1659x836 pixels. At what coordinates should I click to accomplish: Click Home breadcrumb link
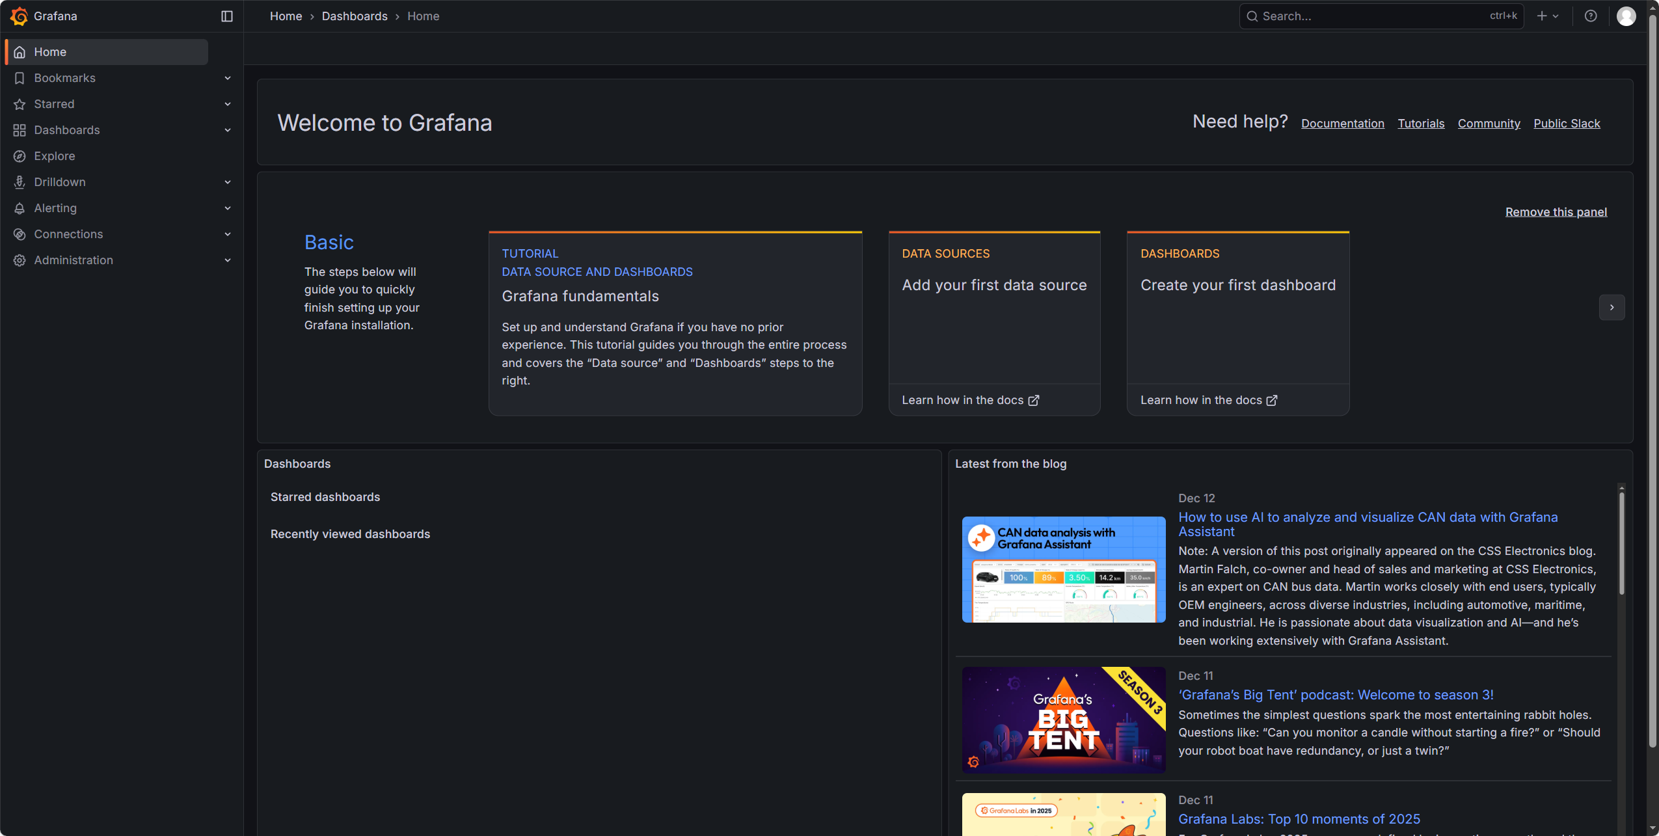pyautogui.click(x=286, y=16)
